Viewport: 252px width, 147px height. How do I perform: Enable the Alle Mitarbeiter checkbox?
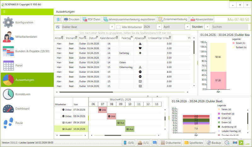[x=118, y=27]
